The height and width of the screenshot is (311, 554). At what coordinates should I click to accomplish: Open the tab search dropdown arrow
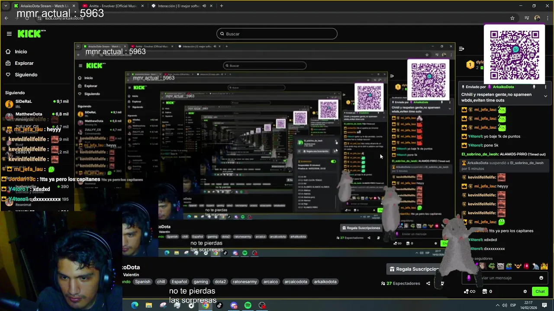6,6
